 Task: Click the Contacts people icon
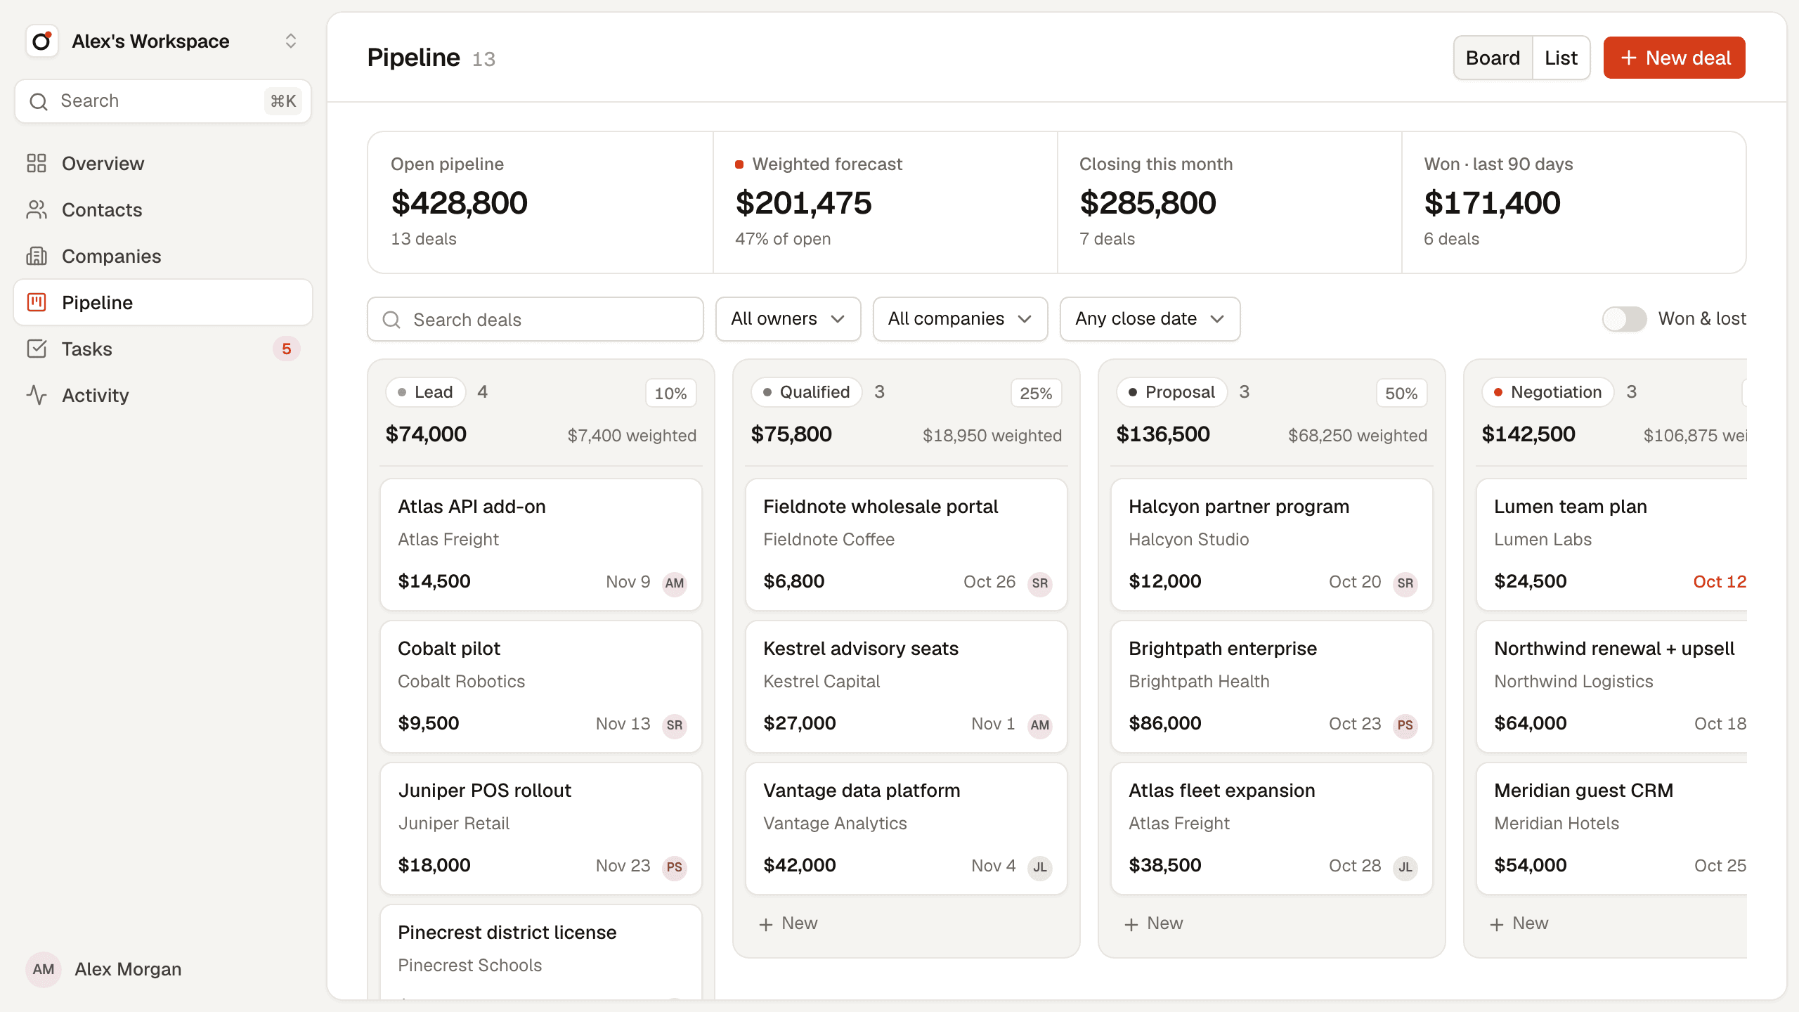click(37, 209)
